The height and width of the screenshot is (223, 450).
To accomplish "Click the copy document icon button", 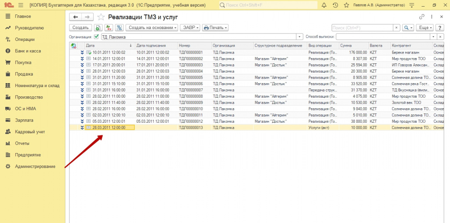I will [x=98, y=28].
